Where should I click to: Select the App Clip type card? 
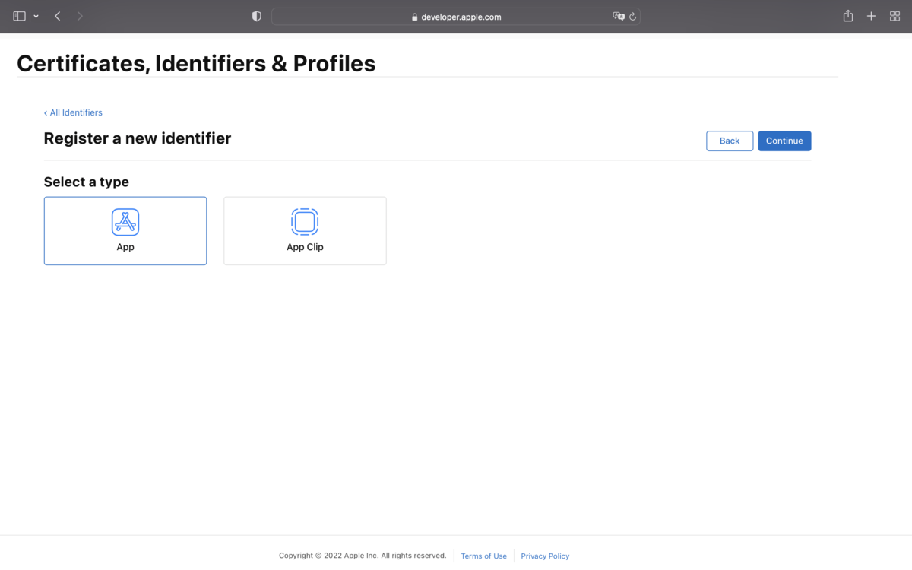click(x=305, y=231)
